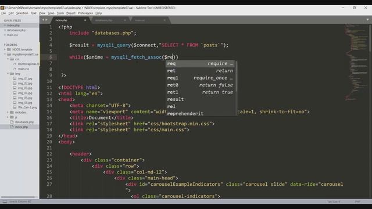Click the NODE.template folder icon
This screenshot has height=209, width=372.
pyautogui.click(x=9, y=49)
